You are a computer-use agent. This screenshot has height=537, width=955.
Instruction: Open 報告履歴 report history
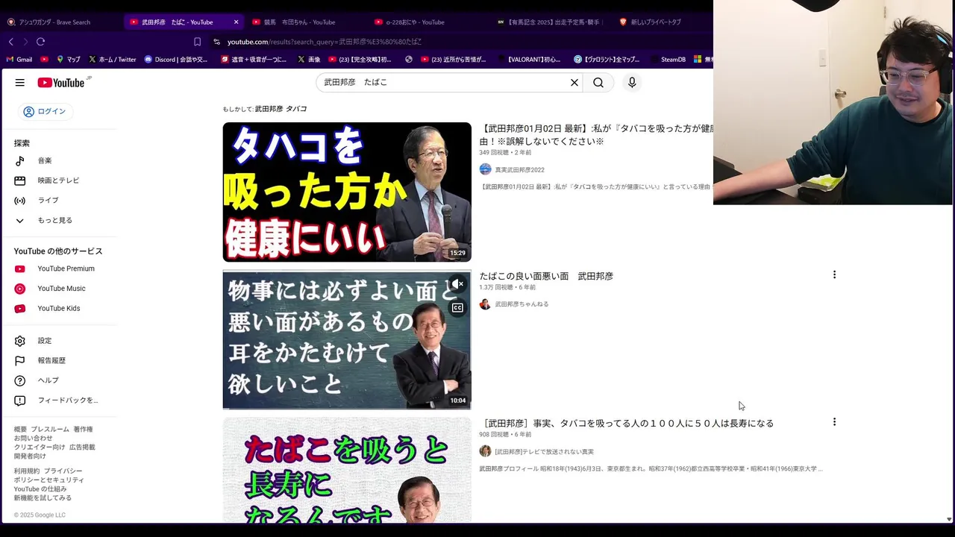tap(60, 360)
